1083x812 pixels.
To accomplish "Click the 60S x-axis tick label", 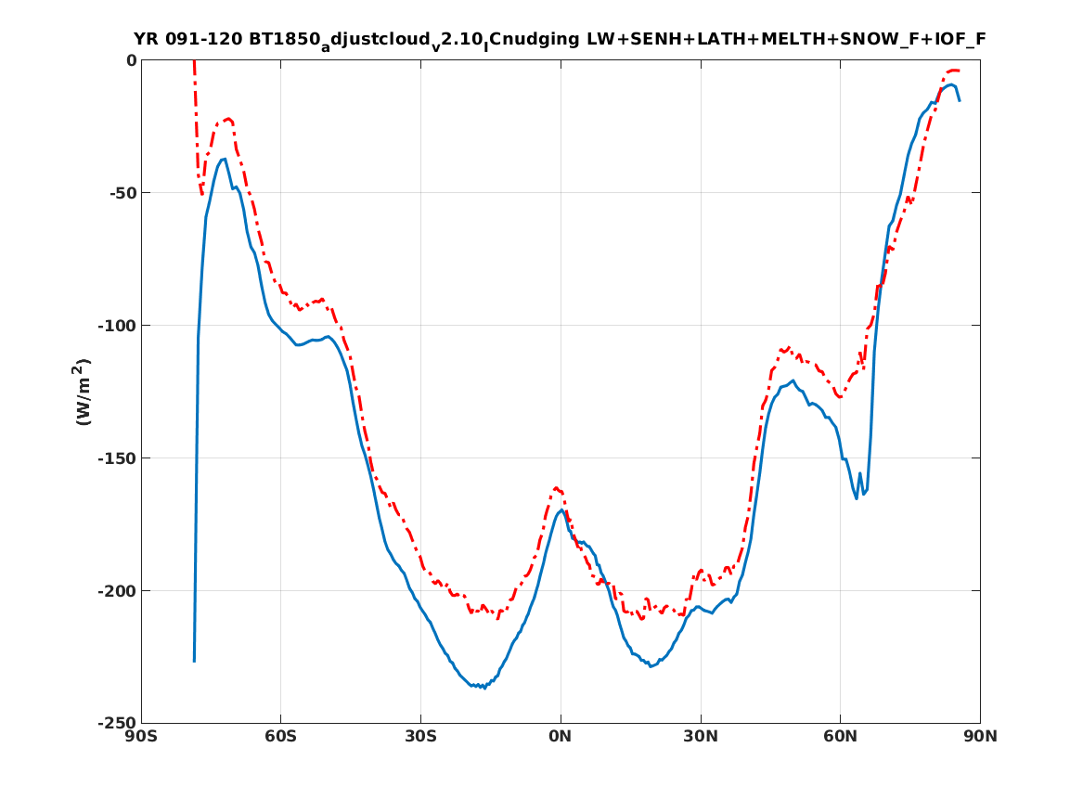I will 281,737.
